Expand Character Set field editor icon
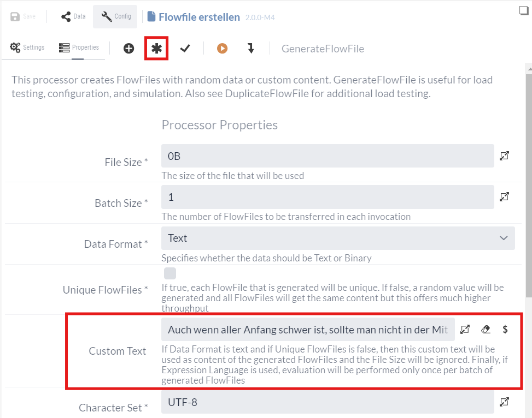 504,402
